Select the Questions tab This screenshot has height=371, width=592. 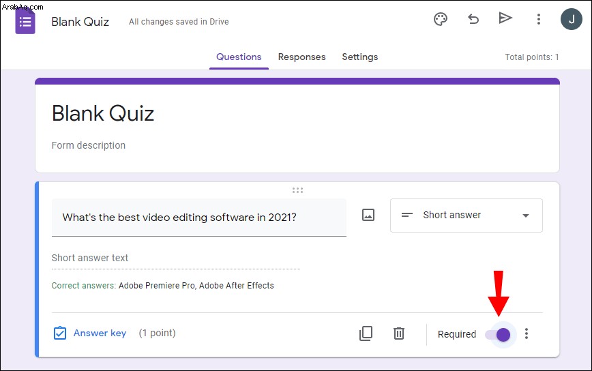pos(239,57)
